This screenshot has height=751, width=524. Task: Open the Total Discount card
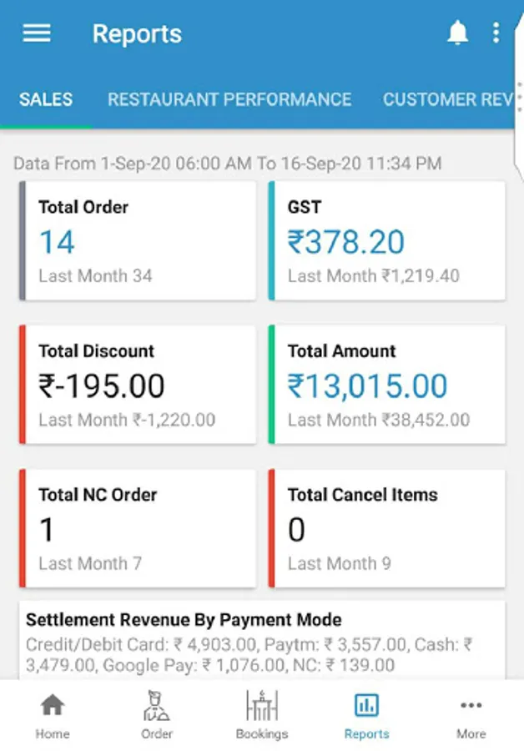click(138, 385)
